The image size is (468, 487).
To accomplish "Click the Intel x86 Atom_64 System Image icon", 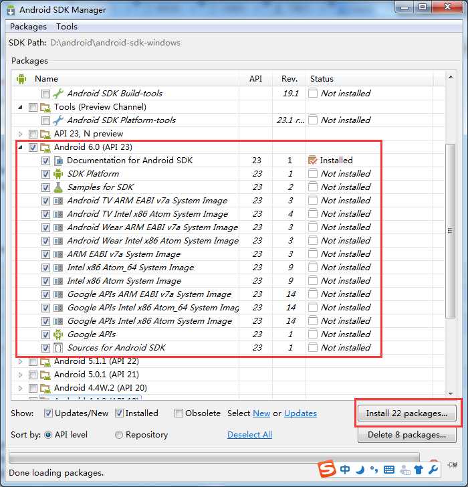I will [58, 268].
